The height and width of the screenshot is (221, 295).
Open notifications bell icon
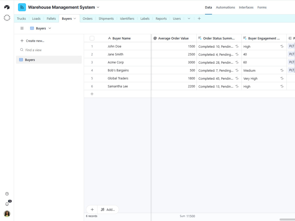[7, 204]
